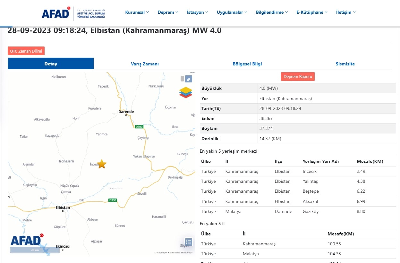Open the map legend list icon
Screen dimensions: 400x263
[x=189, y=242]
